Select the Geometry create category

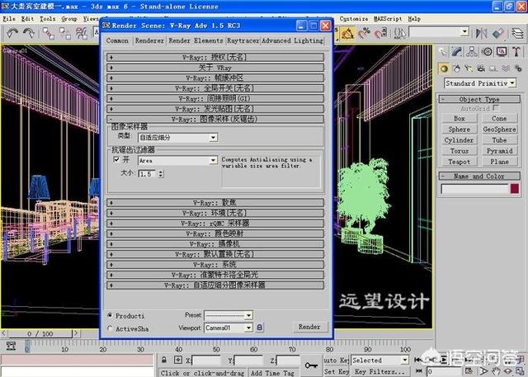tap(444, 68)
